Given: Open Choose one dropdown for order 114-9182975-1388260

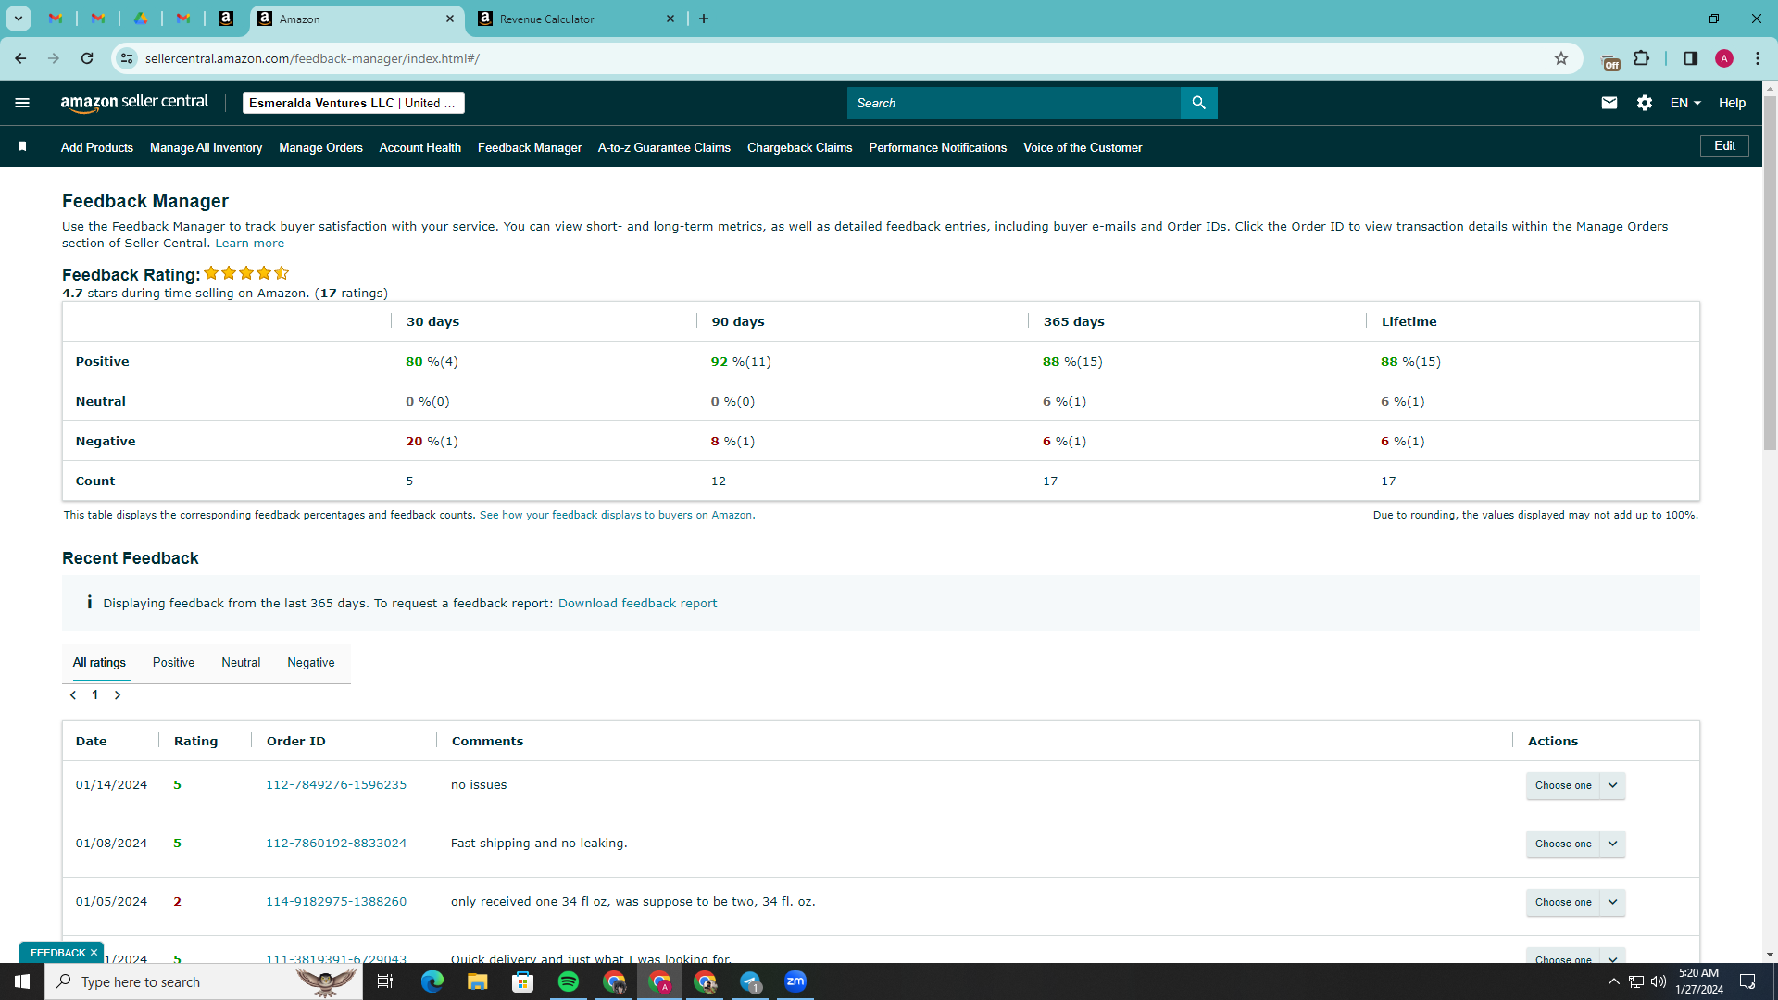Looking at the screenshot, I should (x=1575, y=902).
